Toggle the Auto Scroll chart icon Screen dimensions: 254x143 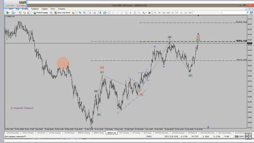tap(90, 13)
